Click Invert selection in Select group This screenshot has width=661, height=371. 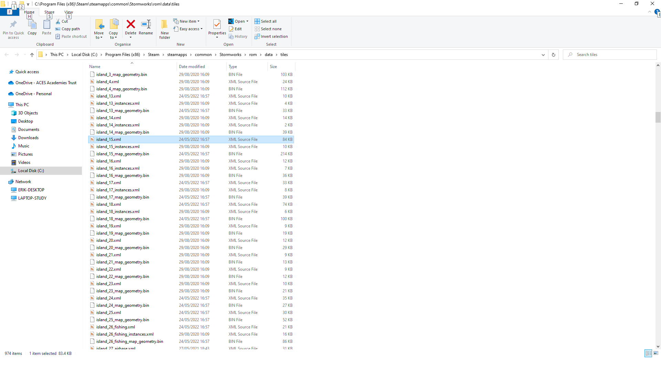[x=271, y=36]
